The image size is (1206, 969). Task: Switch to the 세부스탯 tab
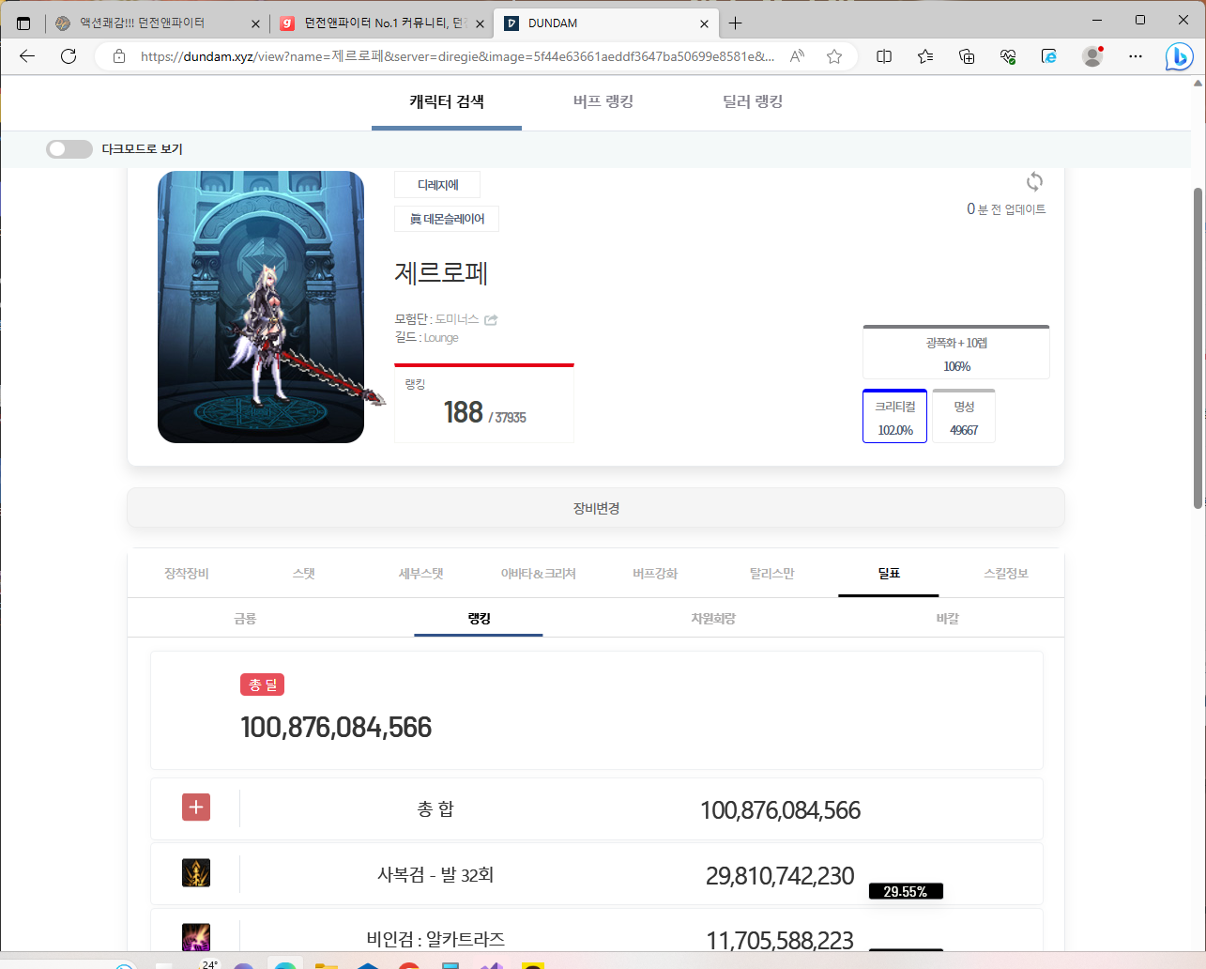(421, 574)
